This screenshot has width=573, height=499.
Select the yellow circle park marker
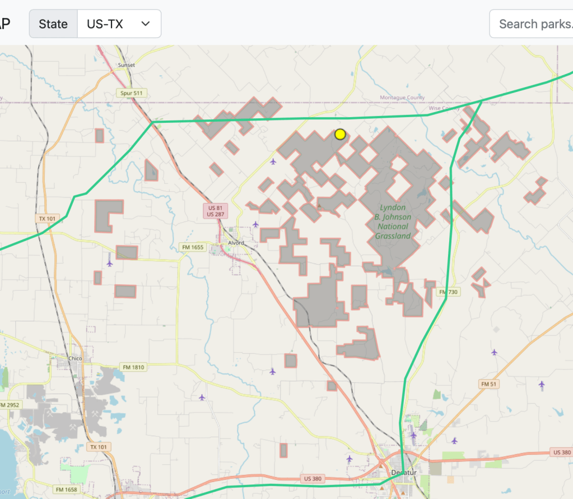click(x=340, y=134)
